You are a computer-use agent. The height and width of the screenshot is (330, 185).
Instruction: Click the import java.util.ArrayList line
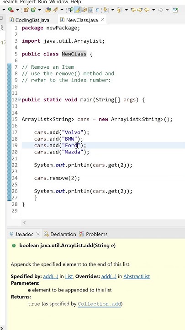pos(63,41)
